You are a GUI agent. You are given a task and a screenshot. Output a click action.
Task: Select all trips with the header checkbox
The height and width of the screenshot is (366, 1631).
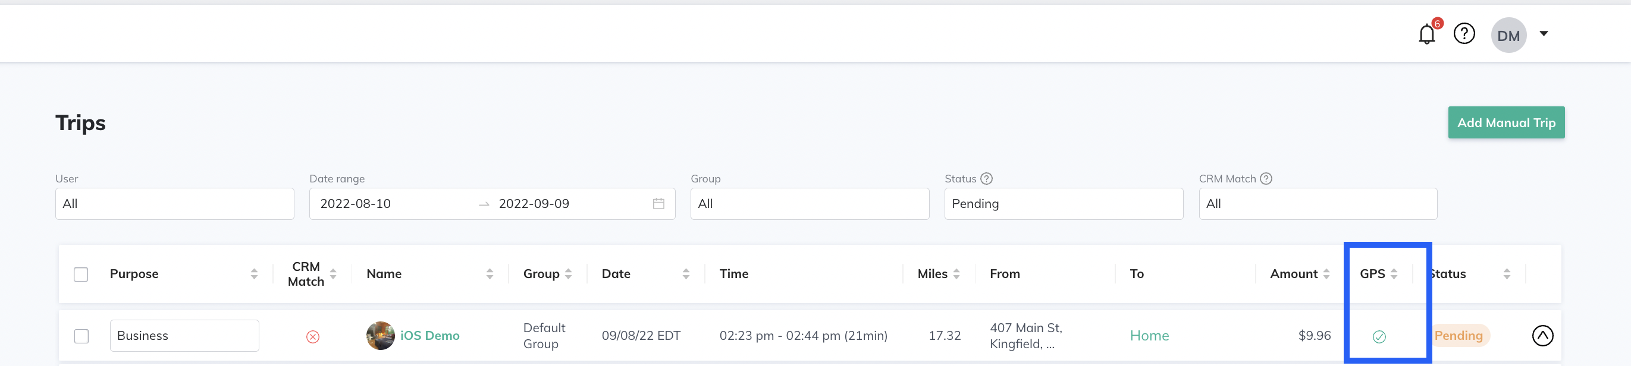(x=81, y=274)
